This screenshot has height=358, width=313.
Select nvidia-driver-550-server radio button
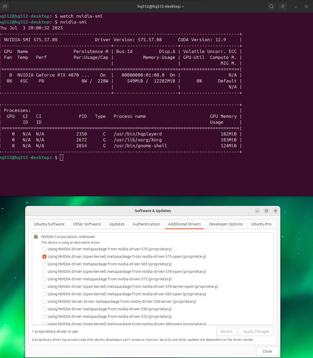44,302
